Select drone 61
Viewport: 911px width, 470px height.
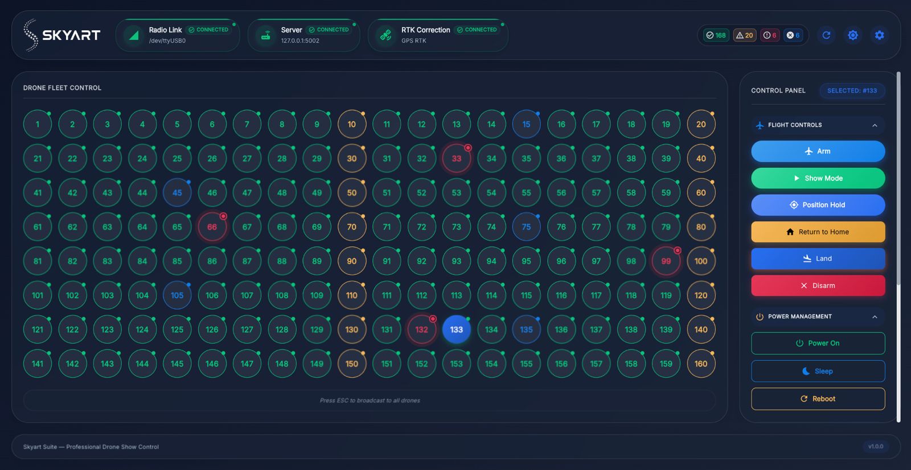click(x=38, y=226)
